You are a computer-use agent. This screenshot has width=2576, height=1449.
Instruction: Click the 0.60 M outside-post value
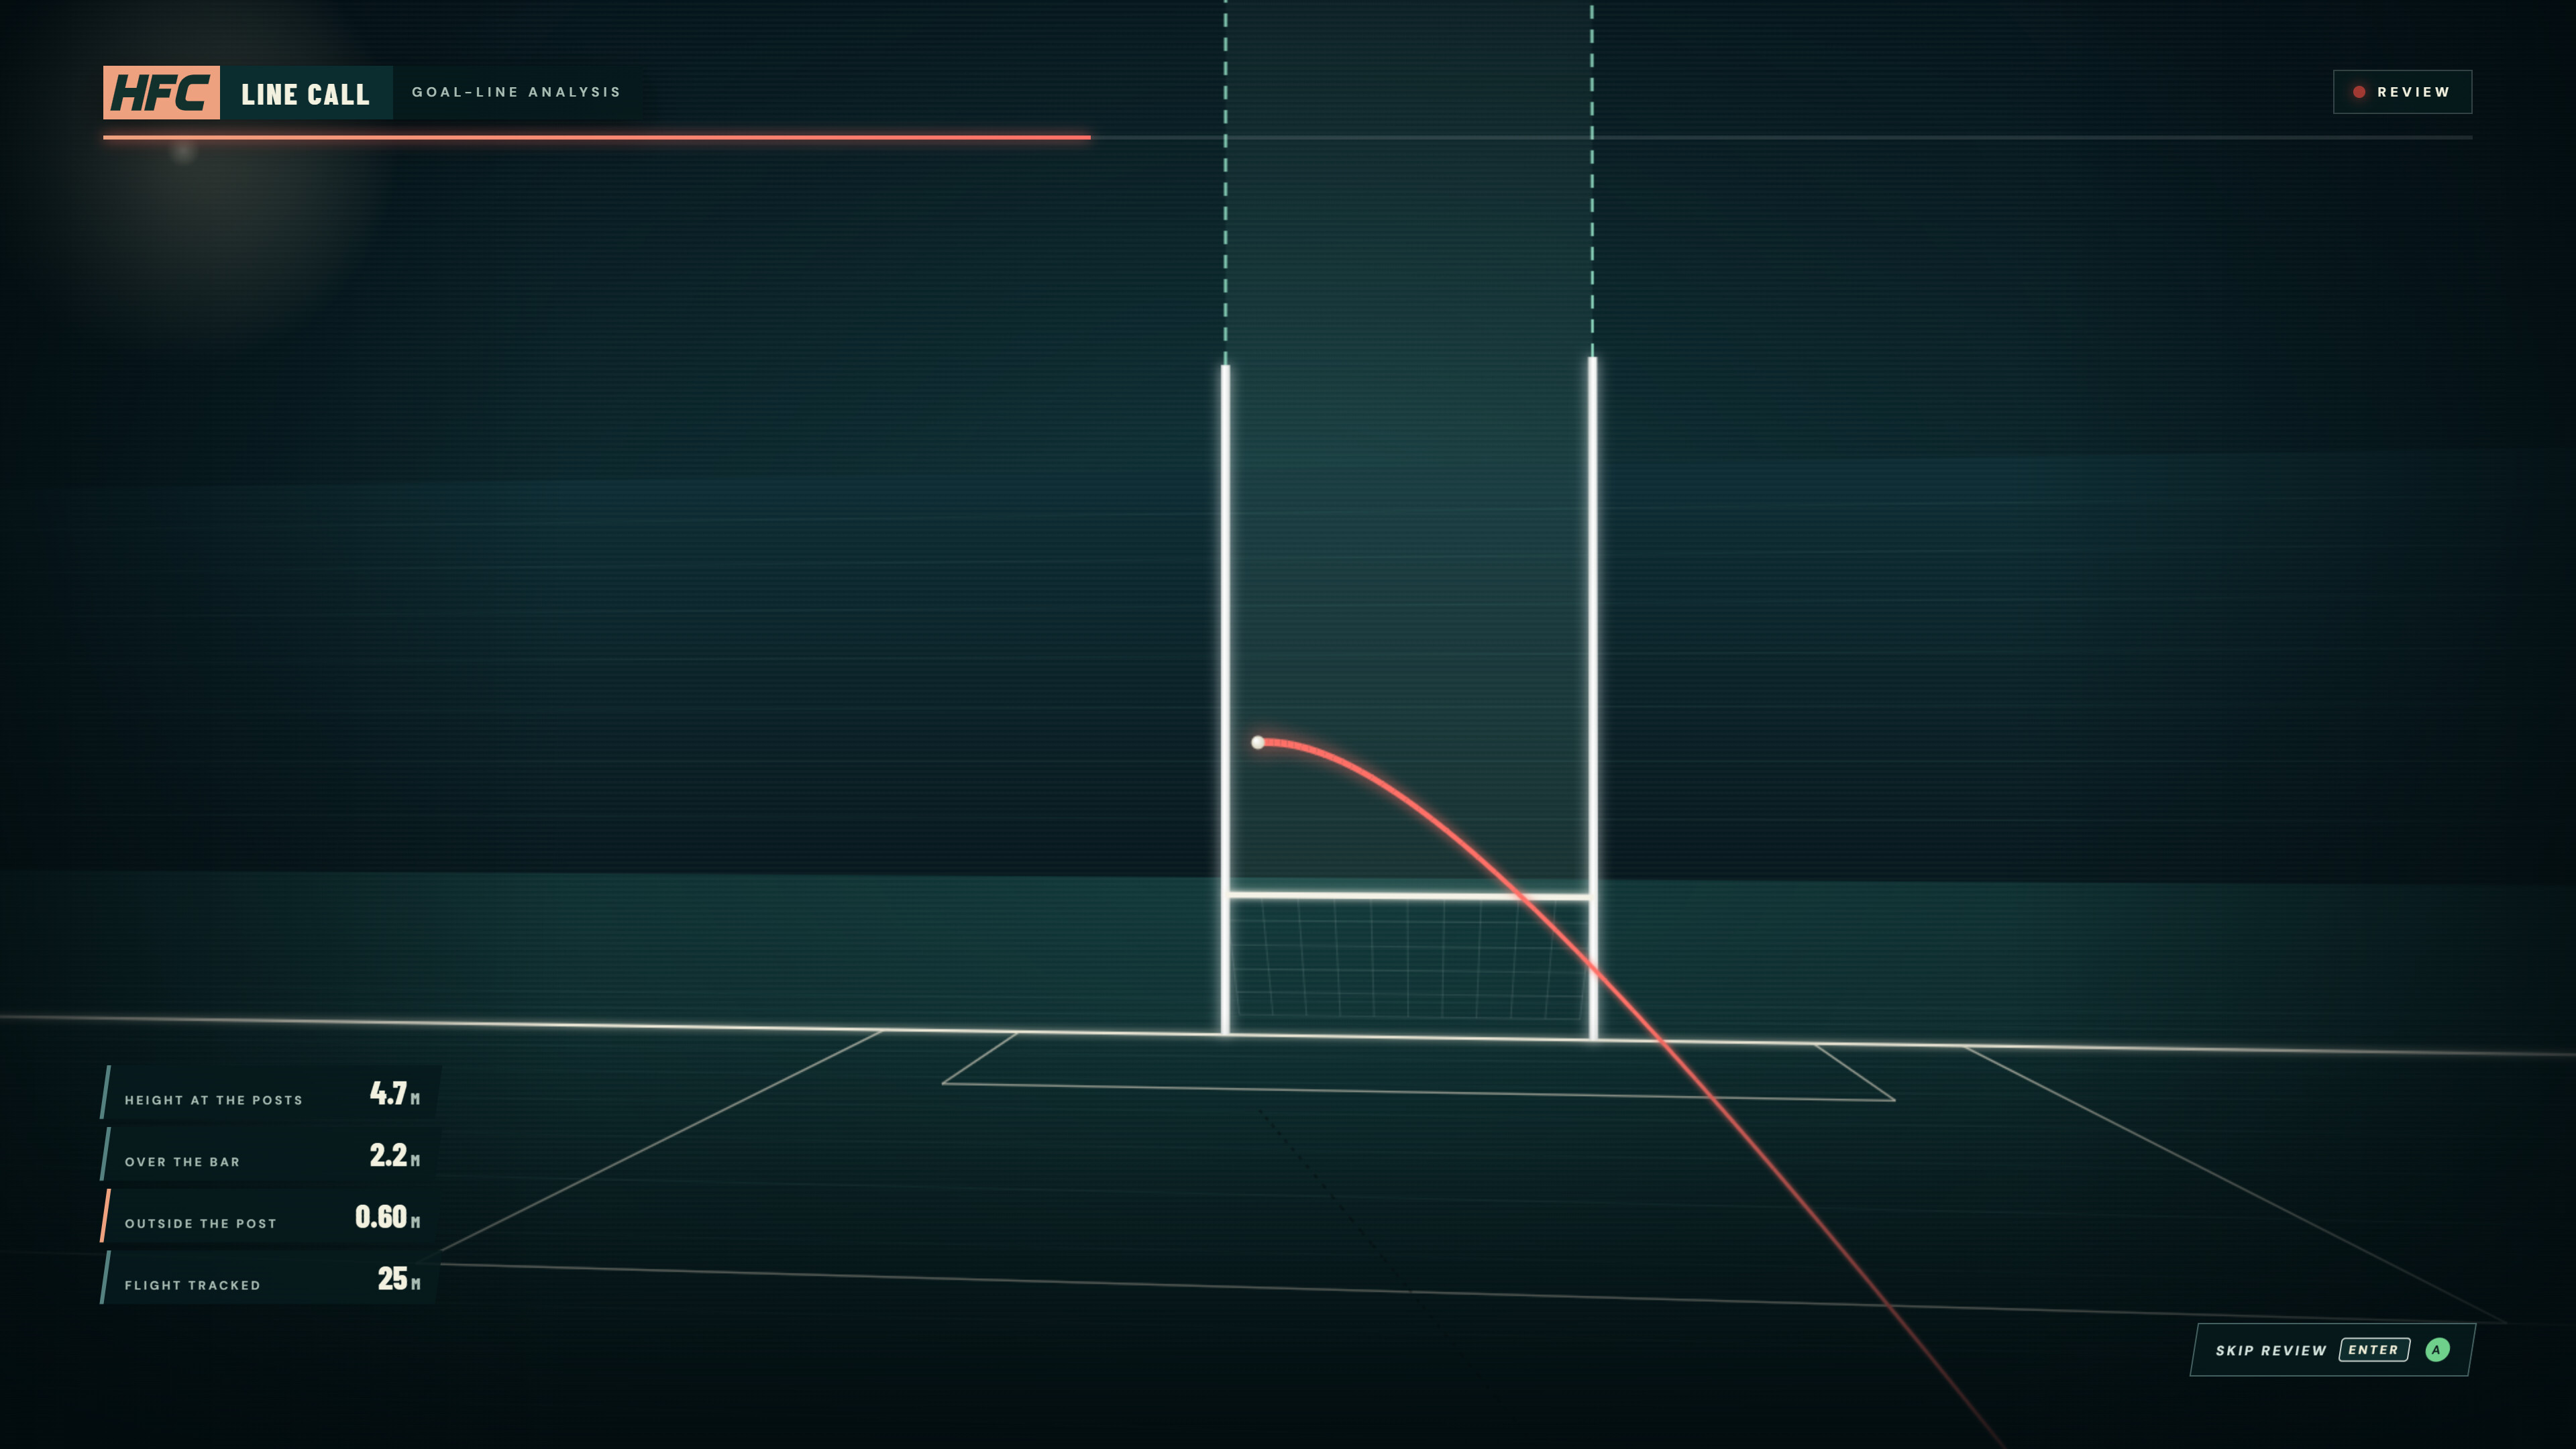[387, 1217]
